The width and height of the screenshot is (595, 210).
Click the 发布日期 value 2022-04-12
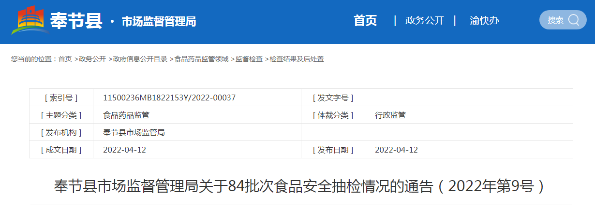pos(396,150)
